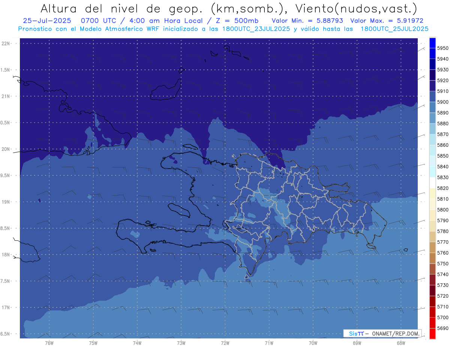450x348 pixels.
Task: Click the date '25-Jul-2025' in the header
Action: 47,21
